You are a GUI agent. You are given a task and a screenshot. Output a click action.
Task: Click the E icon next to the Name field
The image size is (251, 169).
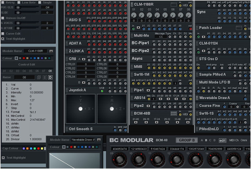click(45, 77)
